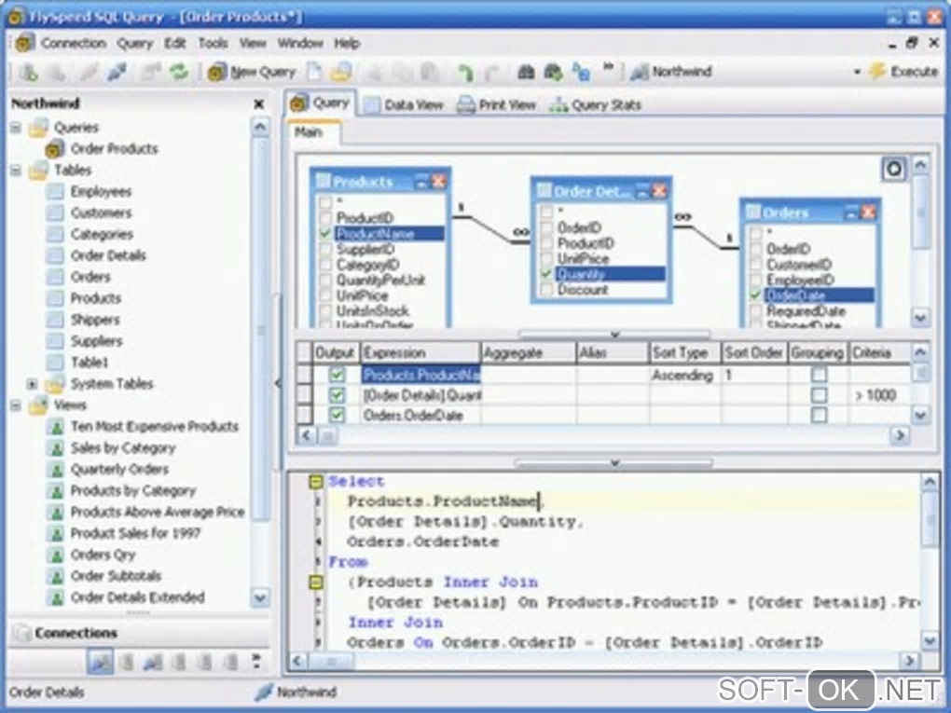
Task: Collapse the Select block in SQL editor
Action: point(315,482)
